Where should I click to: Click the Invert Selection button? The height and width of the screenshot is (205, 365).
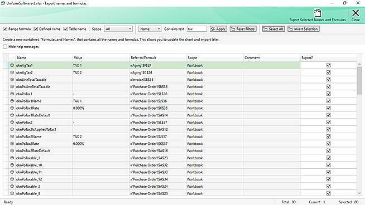(303, 29)
